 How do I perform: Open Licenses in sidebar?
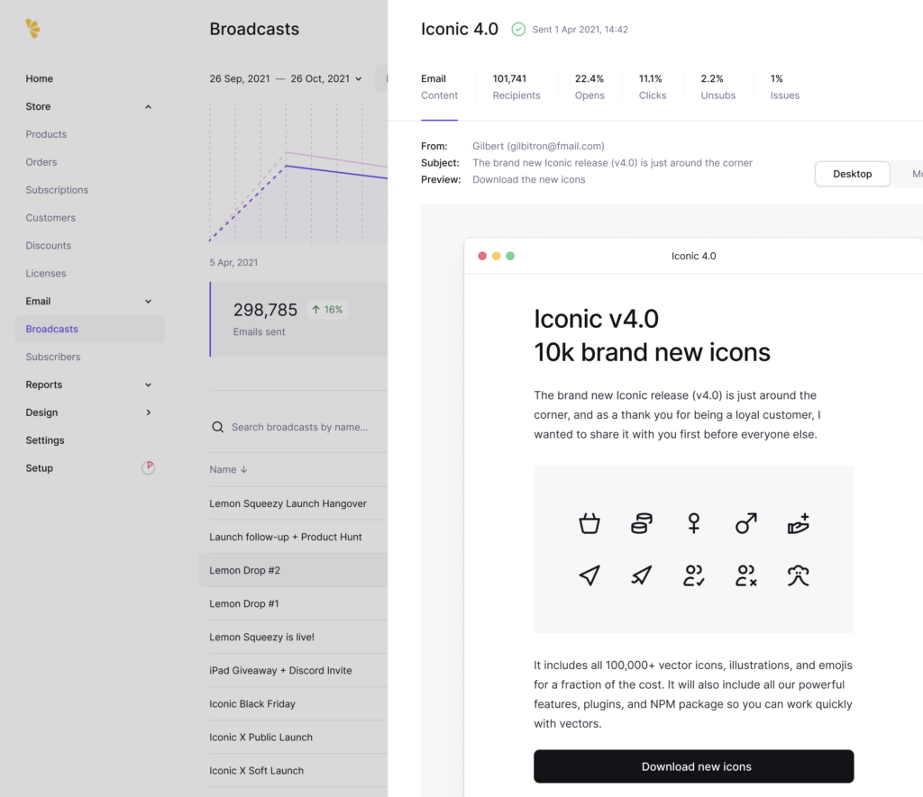[x=46, y=273]
